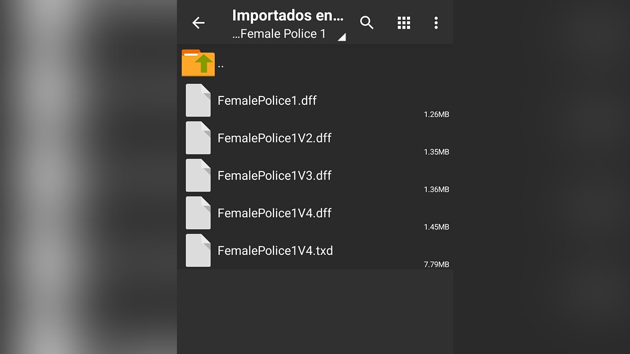Click the FemalePolice1V4.txd file icon
Viewport: 630px width, 354px height.
click(x=198, y=251)
